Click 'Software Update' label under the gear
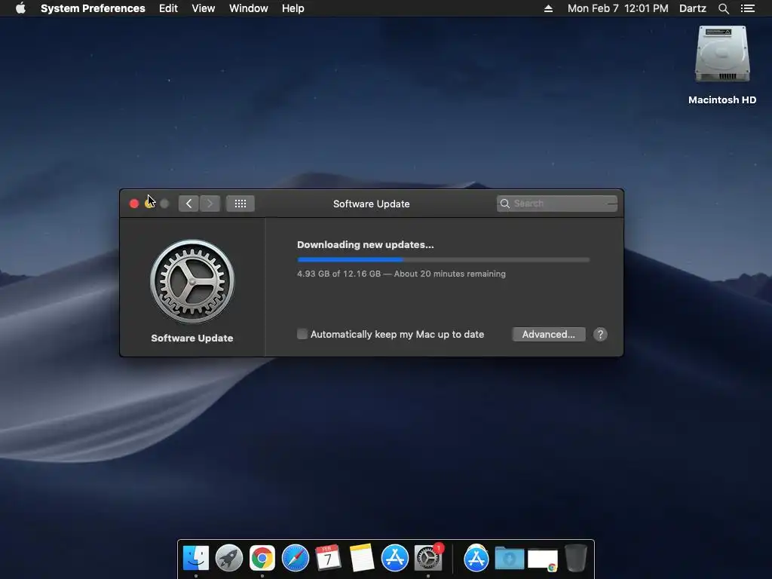 coord(192,339)
